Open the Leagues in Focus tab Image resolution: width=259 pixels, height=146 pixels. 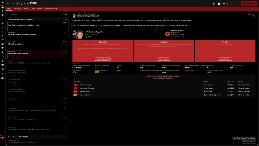[x=36, y=9]
